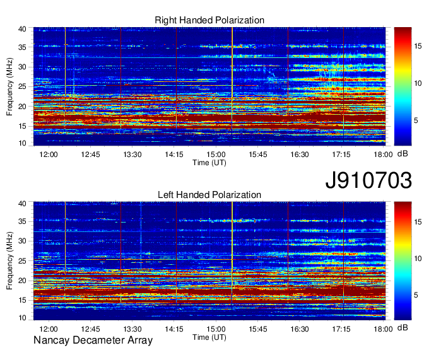Image resolution: width=429 pixels, height=348 pixels.
Task: Click the 15:00 time tick of Right Handed plot
Action: click(x=216, y=154)
